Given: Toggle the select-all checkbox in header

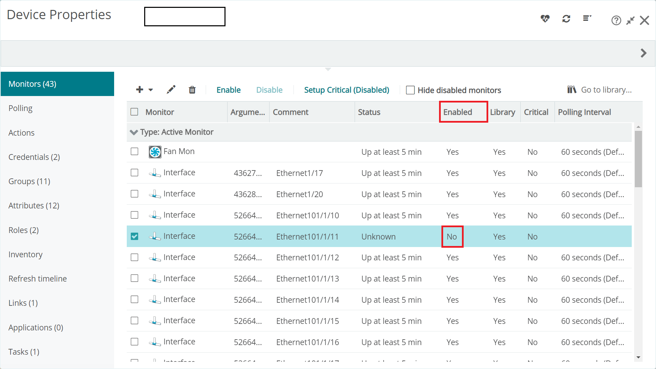Looking at the screenshot, I should 134,111.
